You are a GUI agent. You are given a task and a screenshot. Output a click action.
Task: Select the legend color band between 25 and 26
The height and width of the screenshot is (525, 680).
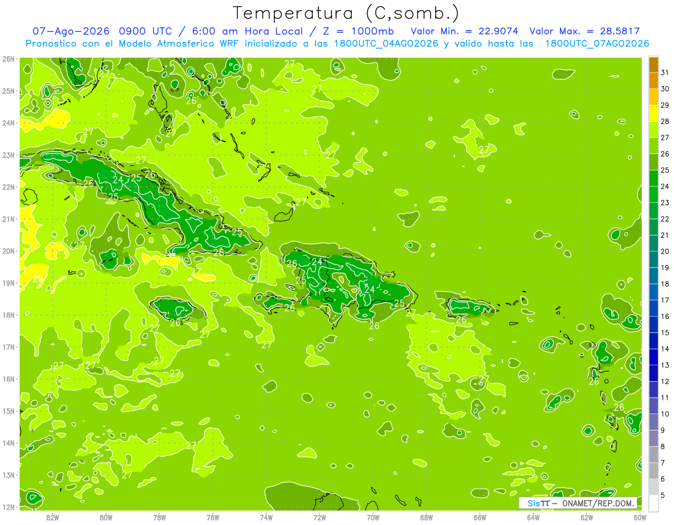pos(653,162)
